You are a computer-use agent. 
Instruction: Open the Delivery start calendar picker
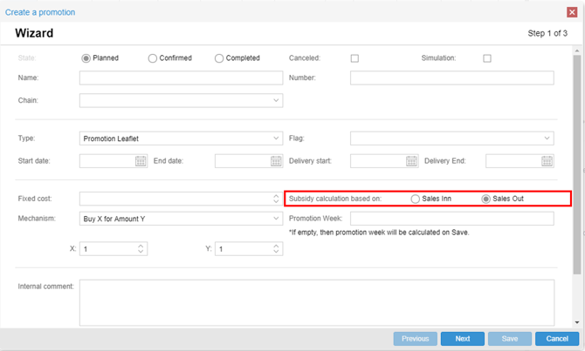tap(411, 161)
